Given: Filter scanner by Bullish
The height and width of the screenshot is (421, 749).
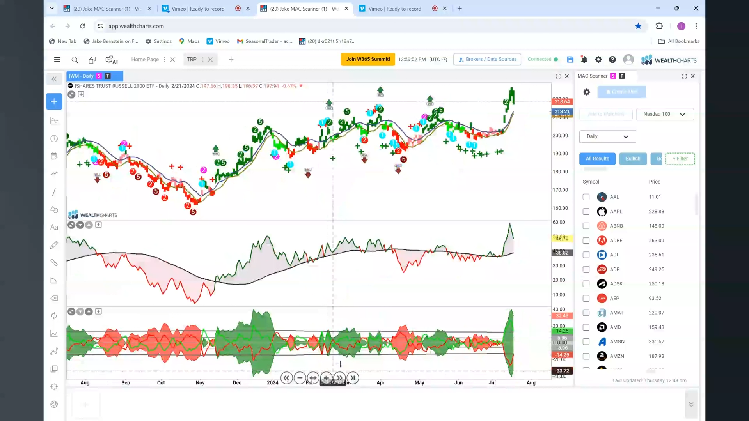Looking at the screenshot, I should coord(633,159).
